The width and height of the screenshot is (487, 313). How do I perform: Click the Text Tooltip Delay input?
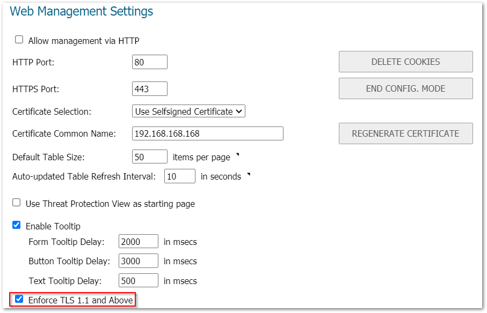coord(138,281)
